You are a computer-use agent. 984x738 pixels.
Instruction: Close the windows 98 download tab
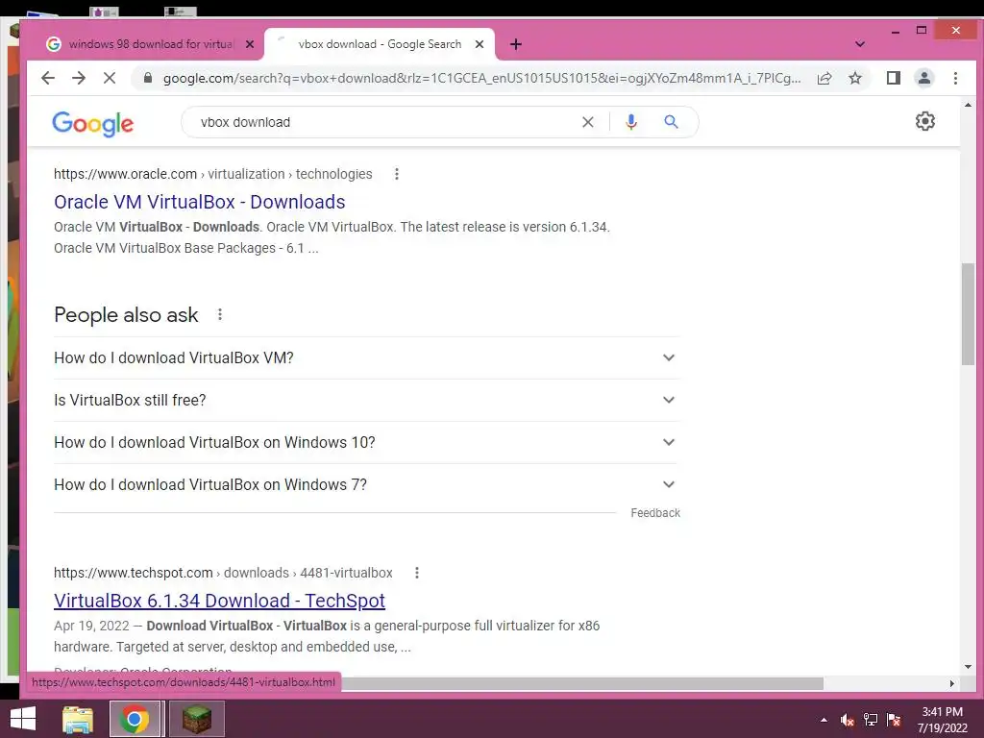coord(250,44)
